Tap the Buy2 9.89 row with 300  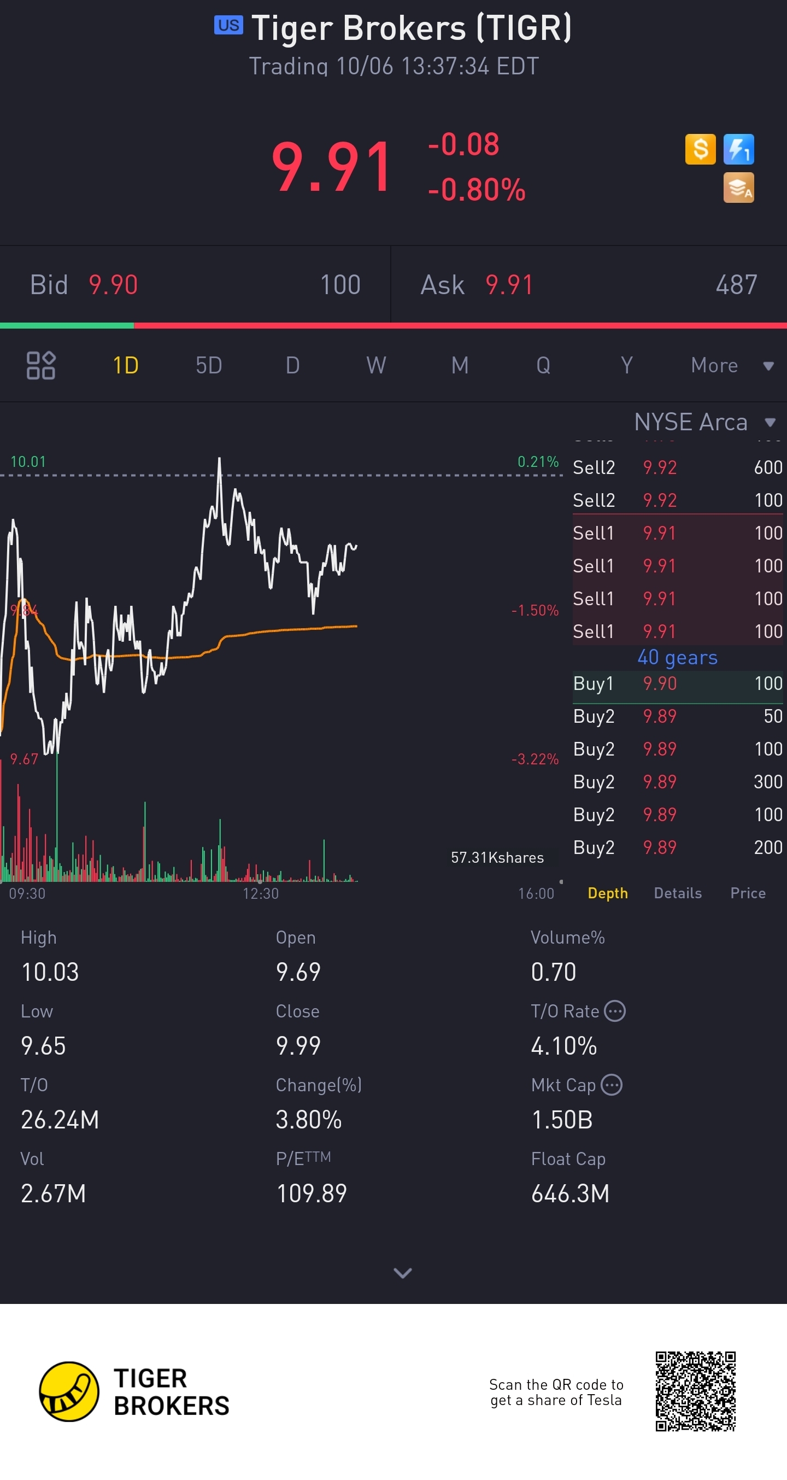pyautogui.click(x=678, y=782)
